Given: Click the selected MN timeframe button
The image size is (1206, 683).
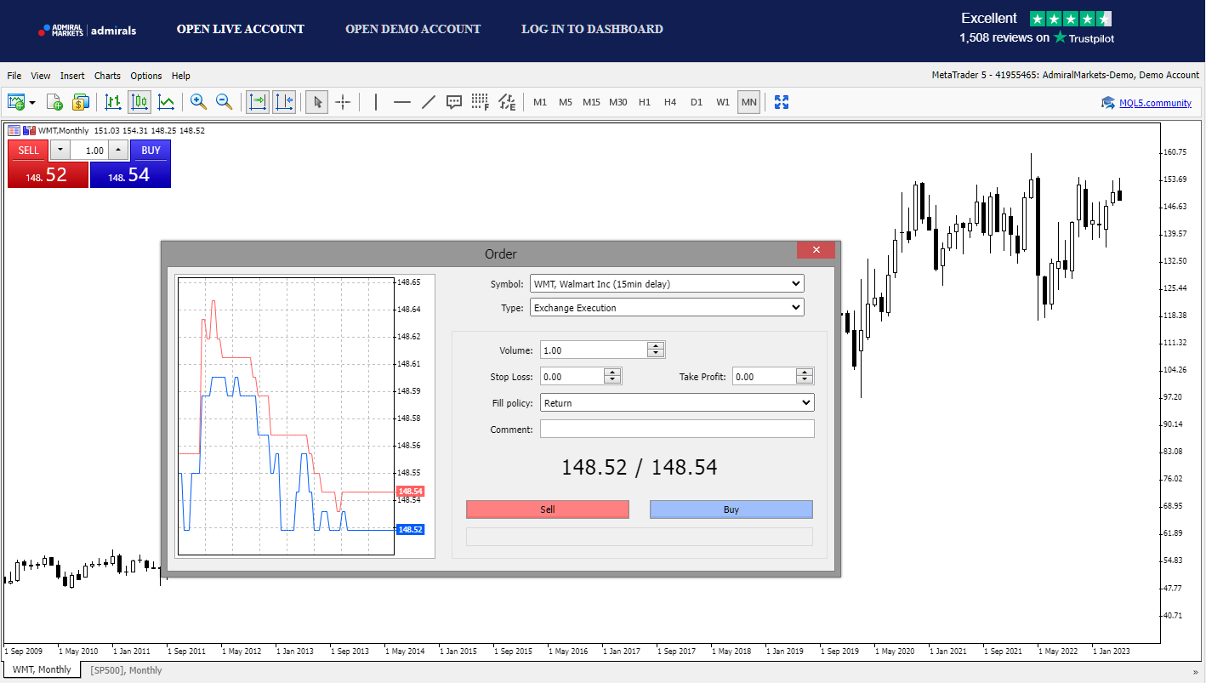Looking at the screenshot, I should click(749, 102).
